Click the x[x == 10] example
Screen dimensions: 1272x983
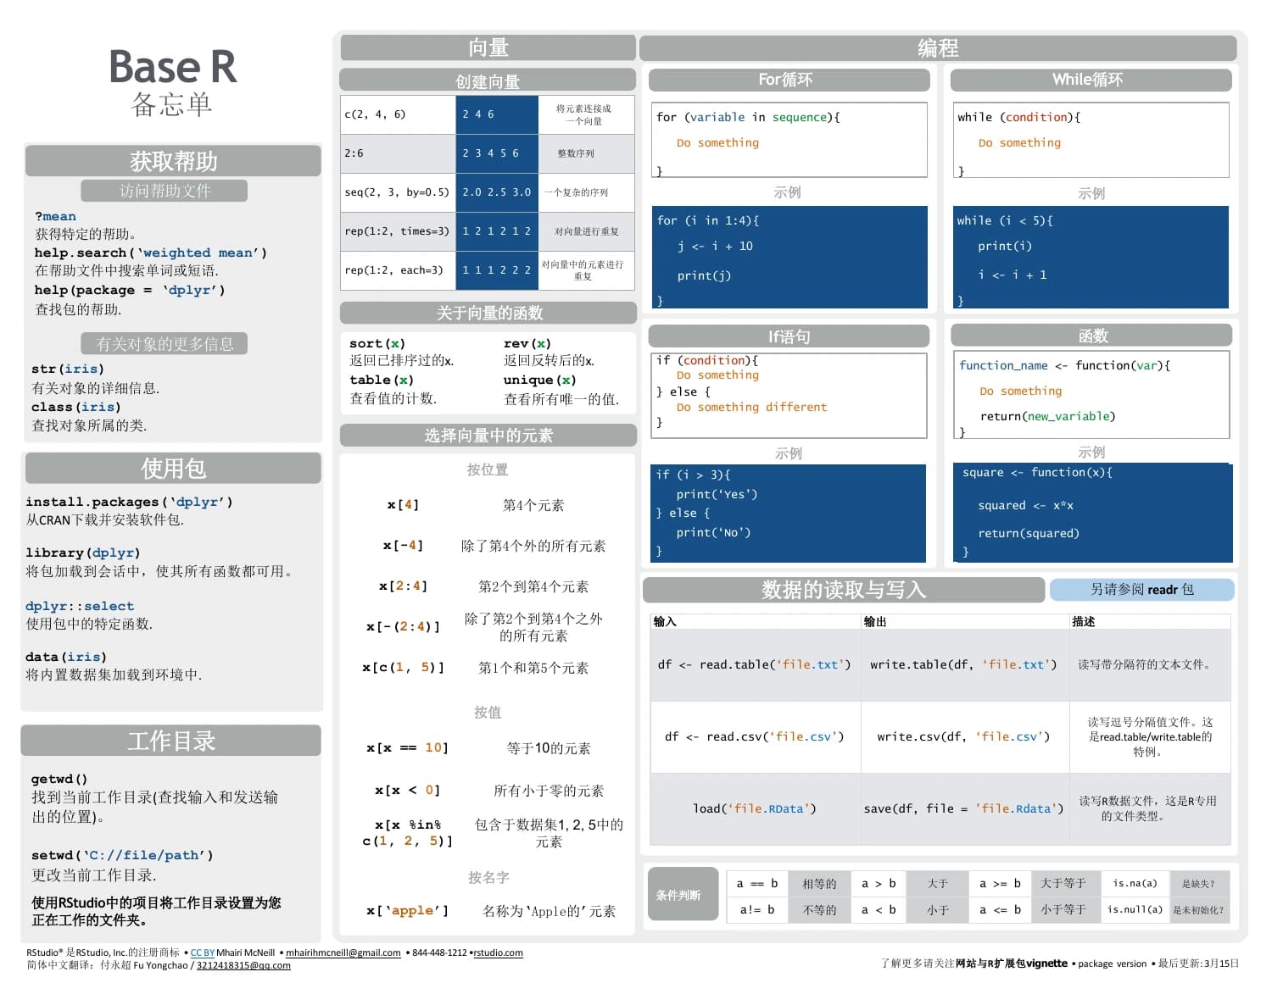pyautogui.click(x=407, y=747)
